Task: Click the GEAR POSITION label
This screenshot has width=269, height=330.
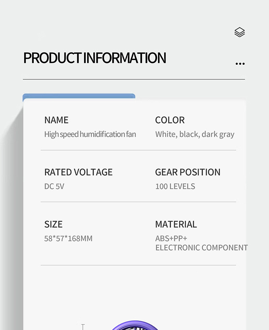Action: click(x=188, y=172)
